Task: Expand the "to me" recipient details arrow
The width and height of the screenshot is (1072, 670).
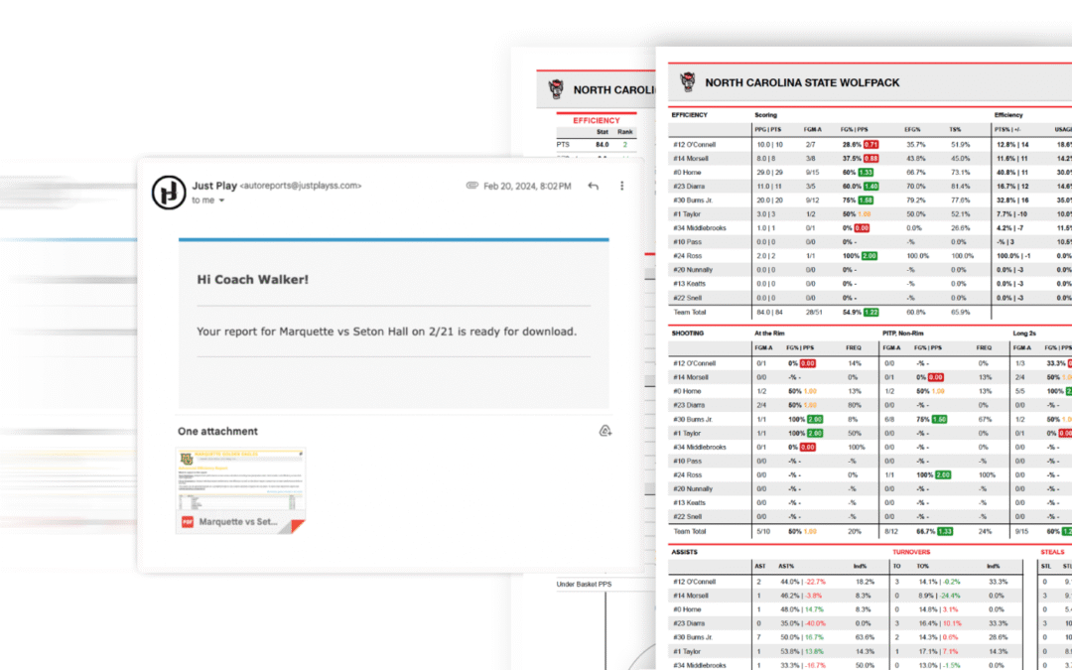Action: point(221,201)
